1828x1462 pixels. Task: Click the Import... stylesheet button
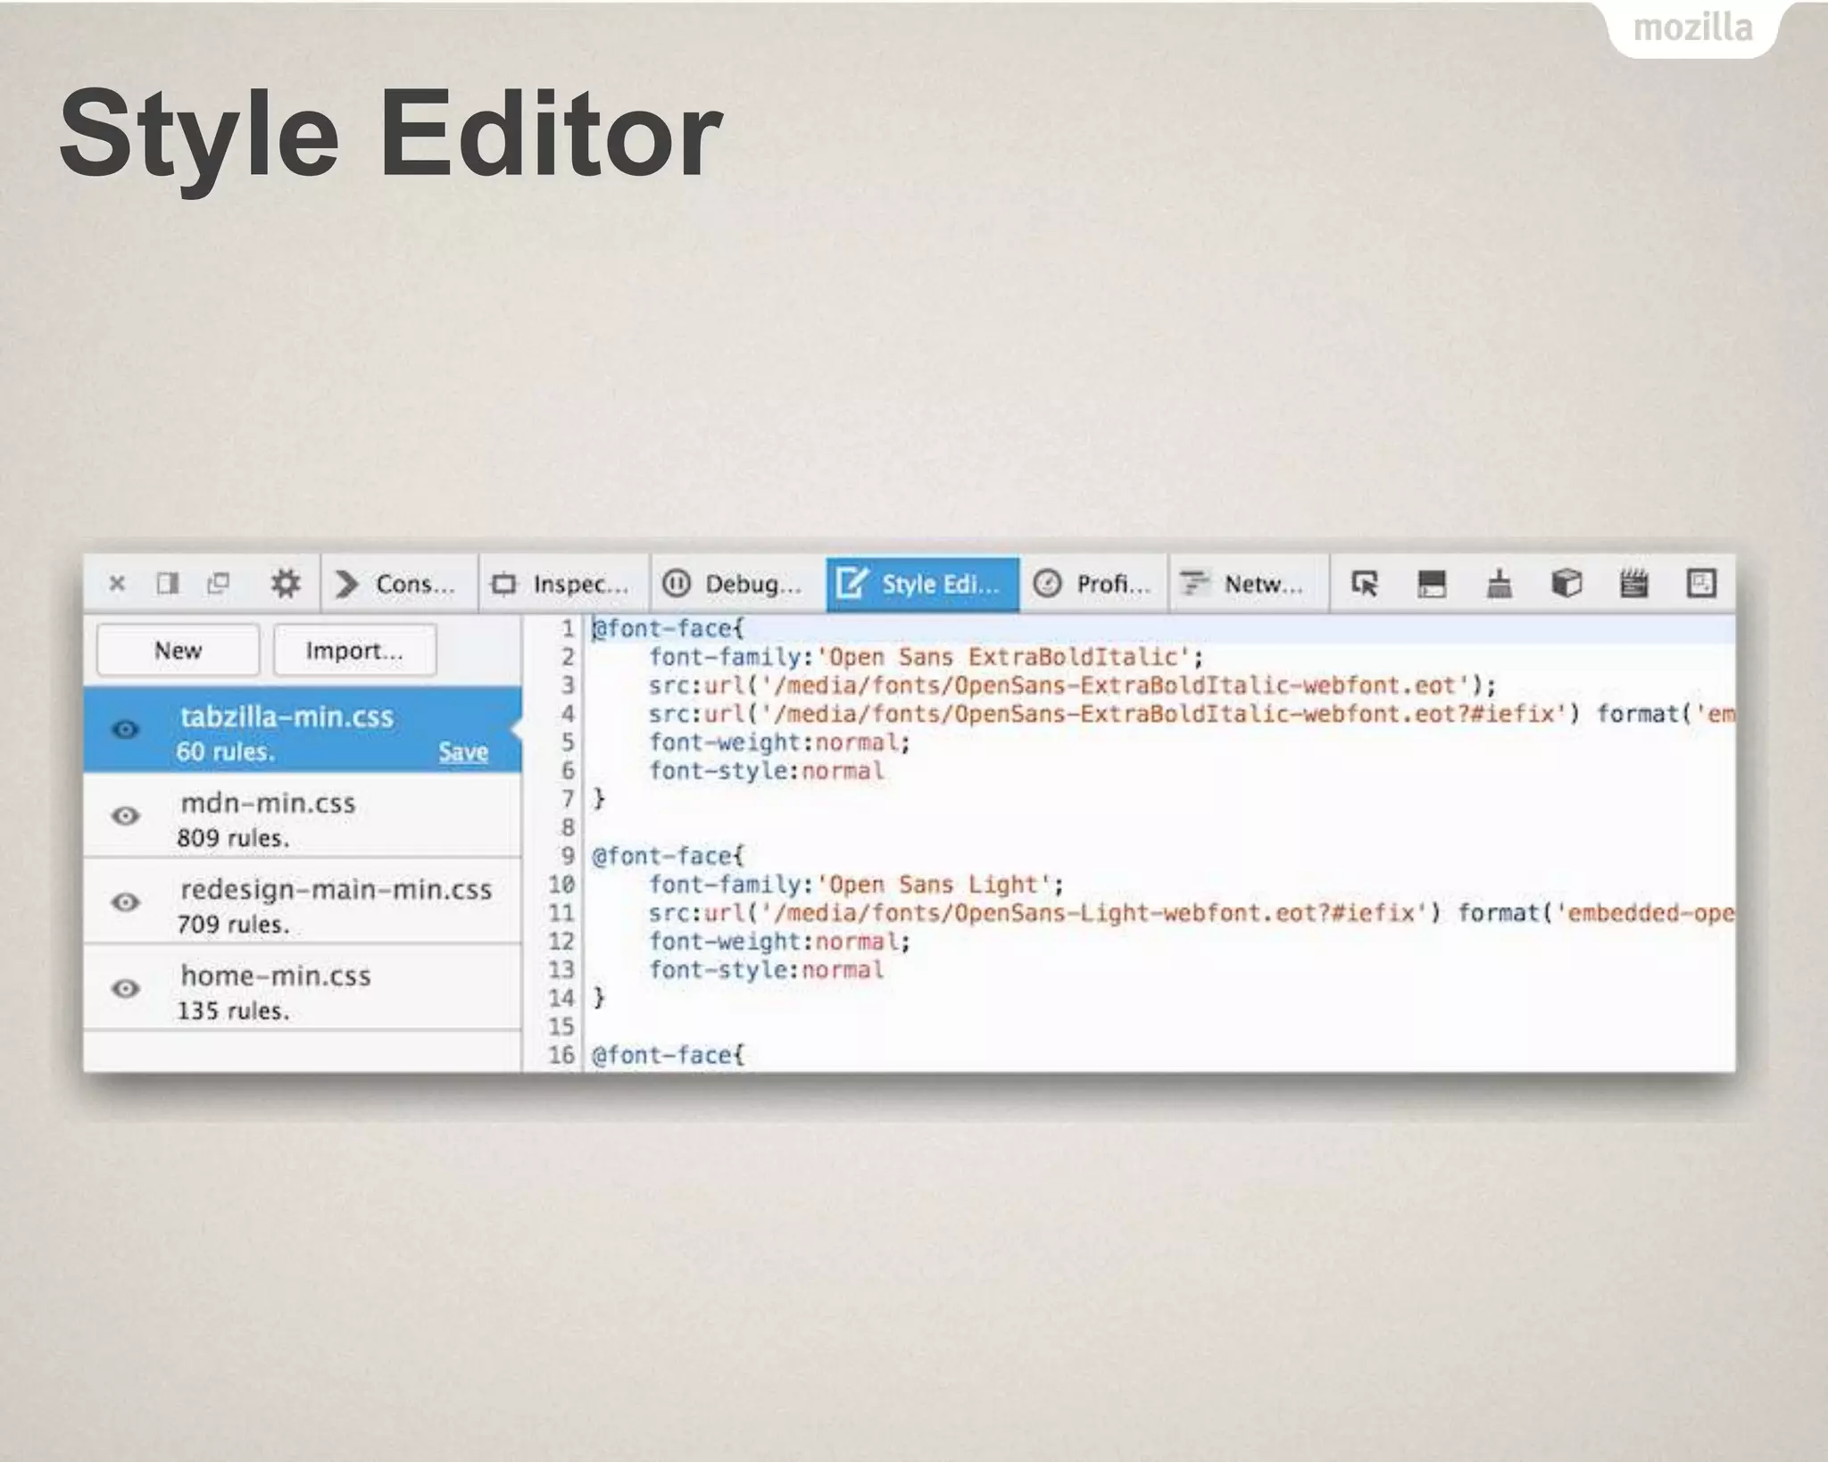pyautogui.click(x=354, y=650)
